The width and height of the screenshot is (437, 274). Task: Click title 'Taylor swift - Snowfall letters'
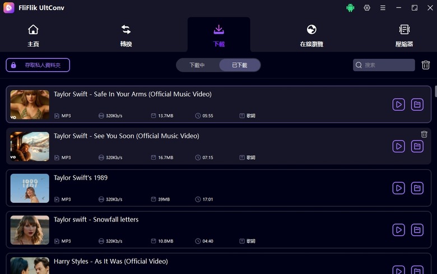click(x=96, y=220)
